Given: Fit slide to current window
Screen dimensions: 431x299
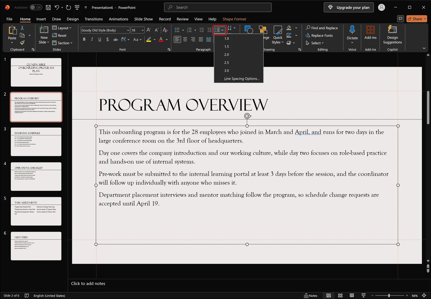Looking at the screenshot, I should pyautogui.click(x=424, y=295).
